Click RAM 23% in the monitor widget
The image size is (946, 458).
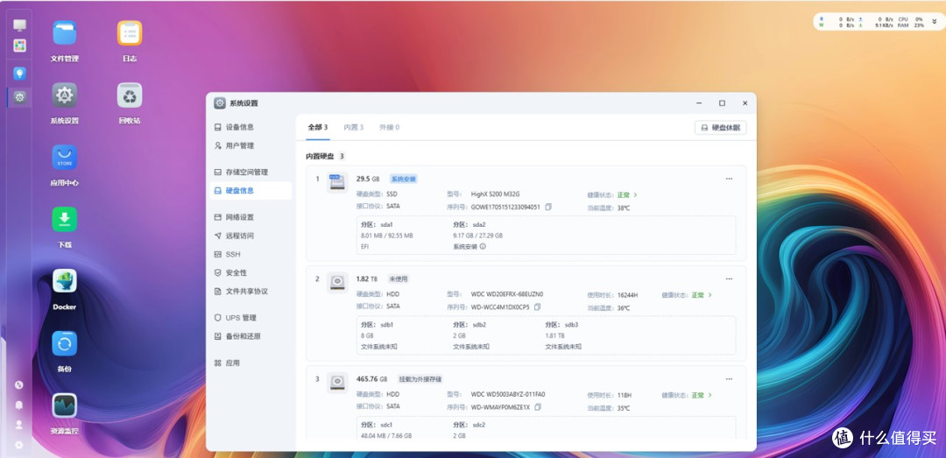[912, 26]
